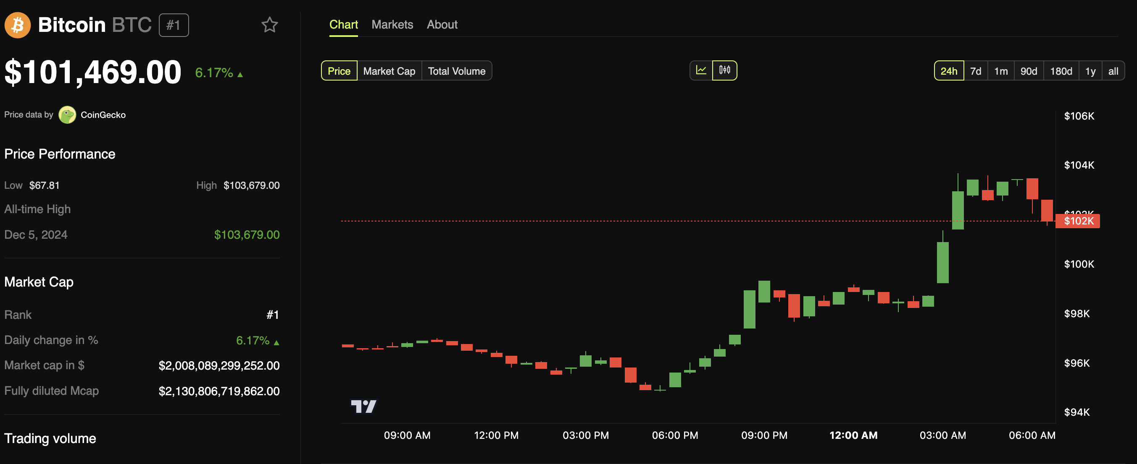Select the Total Volume data toggle
This screenshot has height=464, width=1137.
pos(456,71)
